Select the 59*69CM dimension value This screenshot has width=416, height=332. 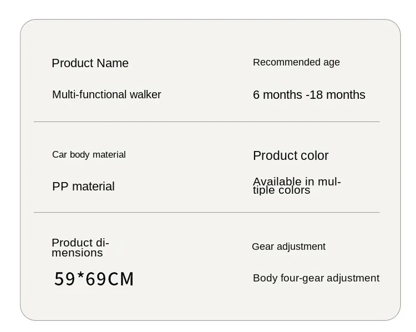point(94,279)
